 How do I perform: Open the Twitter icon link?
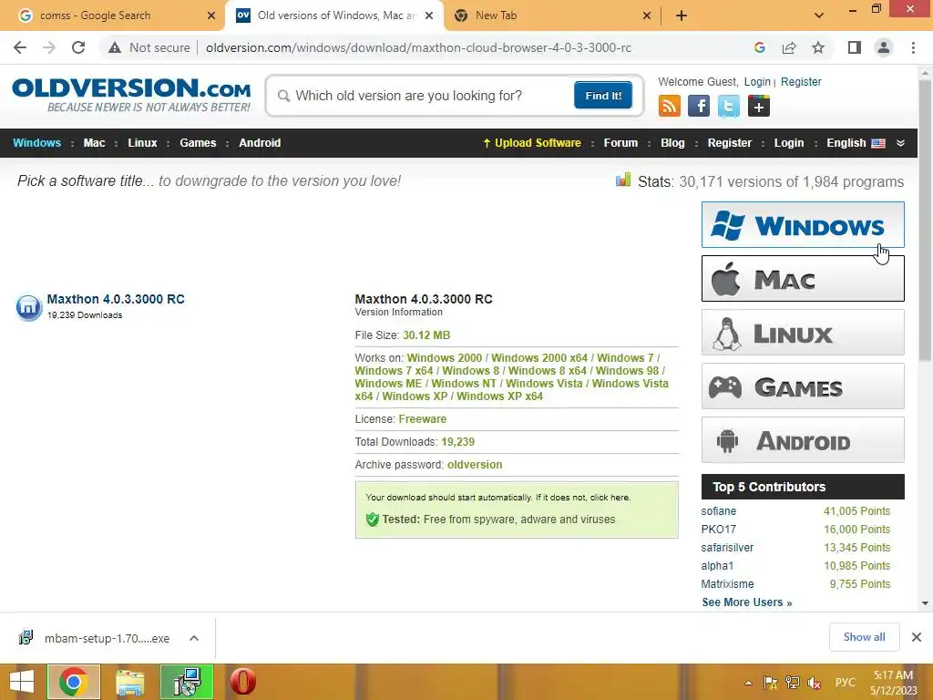[728, 107]
